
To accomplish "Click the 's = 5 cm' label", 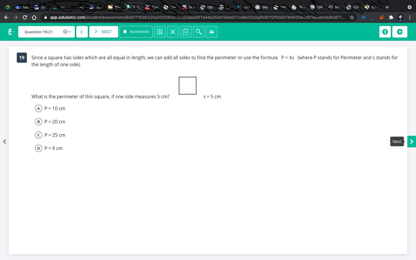I will [x=212, y=96].
